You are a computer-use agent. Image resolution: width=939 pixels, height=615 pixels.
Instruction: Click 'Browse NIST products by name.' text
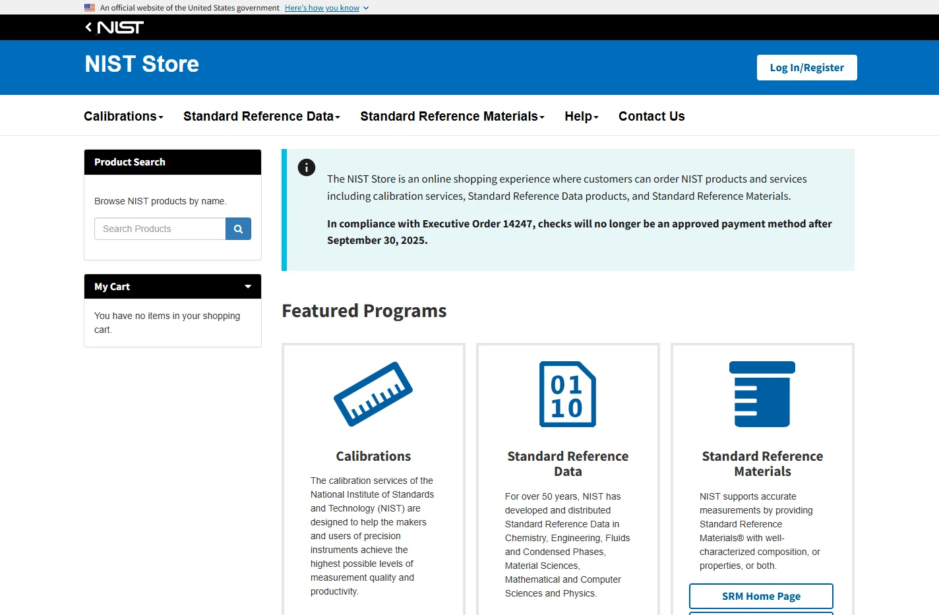[160, 201]
